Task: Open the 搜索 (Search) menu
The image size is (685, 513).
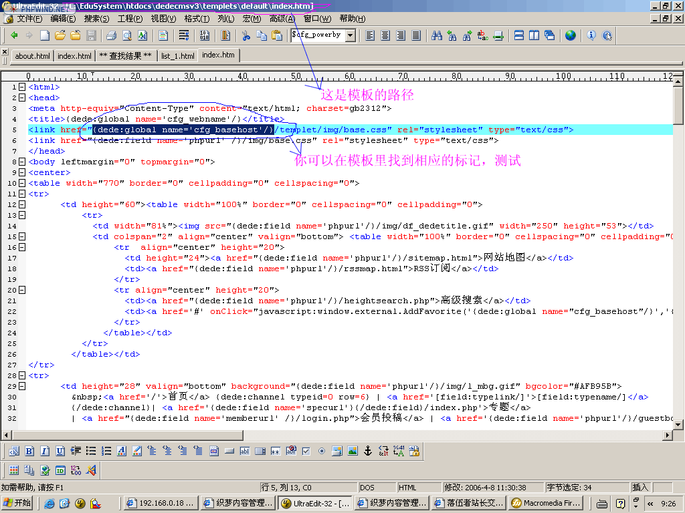Action: (x=96, y=19)
